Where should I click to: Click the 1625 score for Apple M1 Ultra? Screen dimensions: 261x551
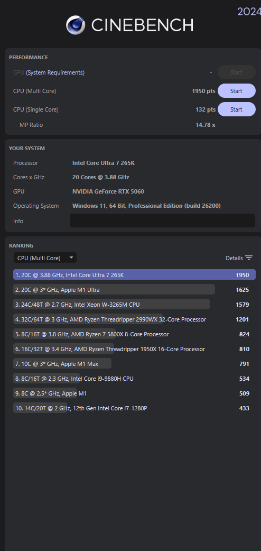click(243, 290)
